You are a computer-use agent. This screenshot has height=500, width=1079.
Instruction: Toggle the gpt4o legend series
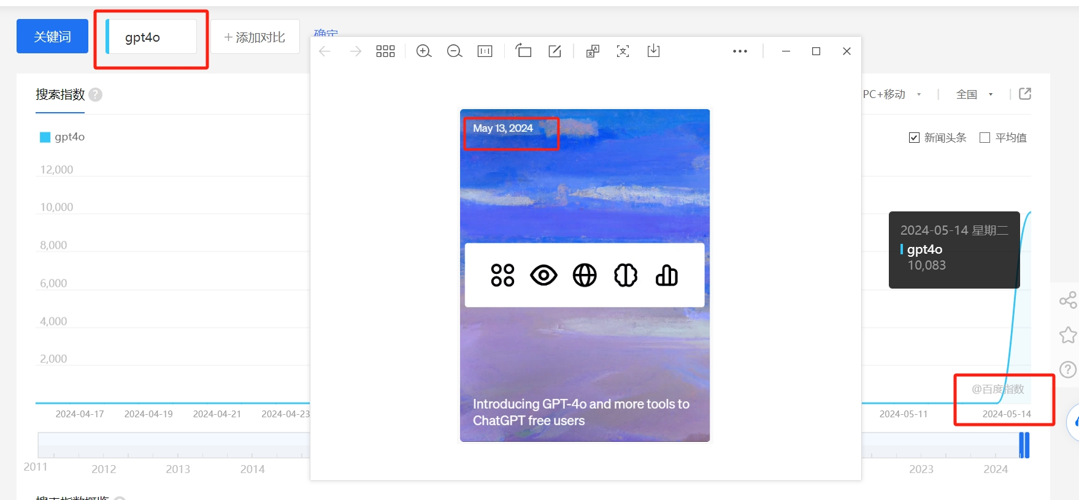pos(62,137)
